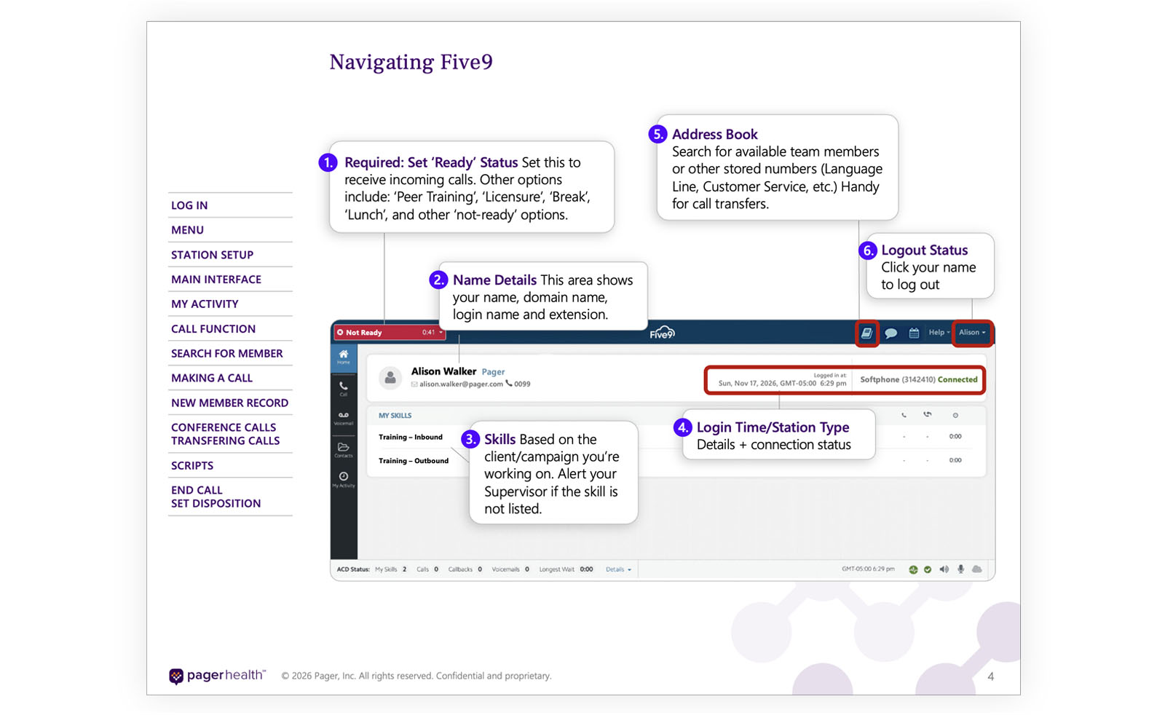The width and height of the screenshot is (1165, 715).
Task: Click the MY SKILLS heading
Action: coord(395,416)
